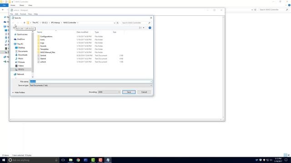Go forward in the Save As dialog
Screen dimensions: 291x163
pyautogui.click(x=18, y=23)
